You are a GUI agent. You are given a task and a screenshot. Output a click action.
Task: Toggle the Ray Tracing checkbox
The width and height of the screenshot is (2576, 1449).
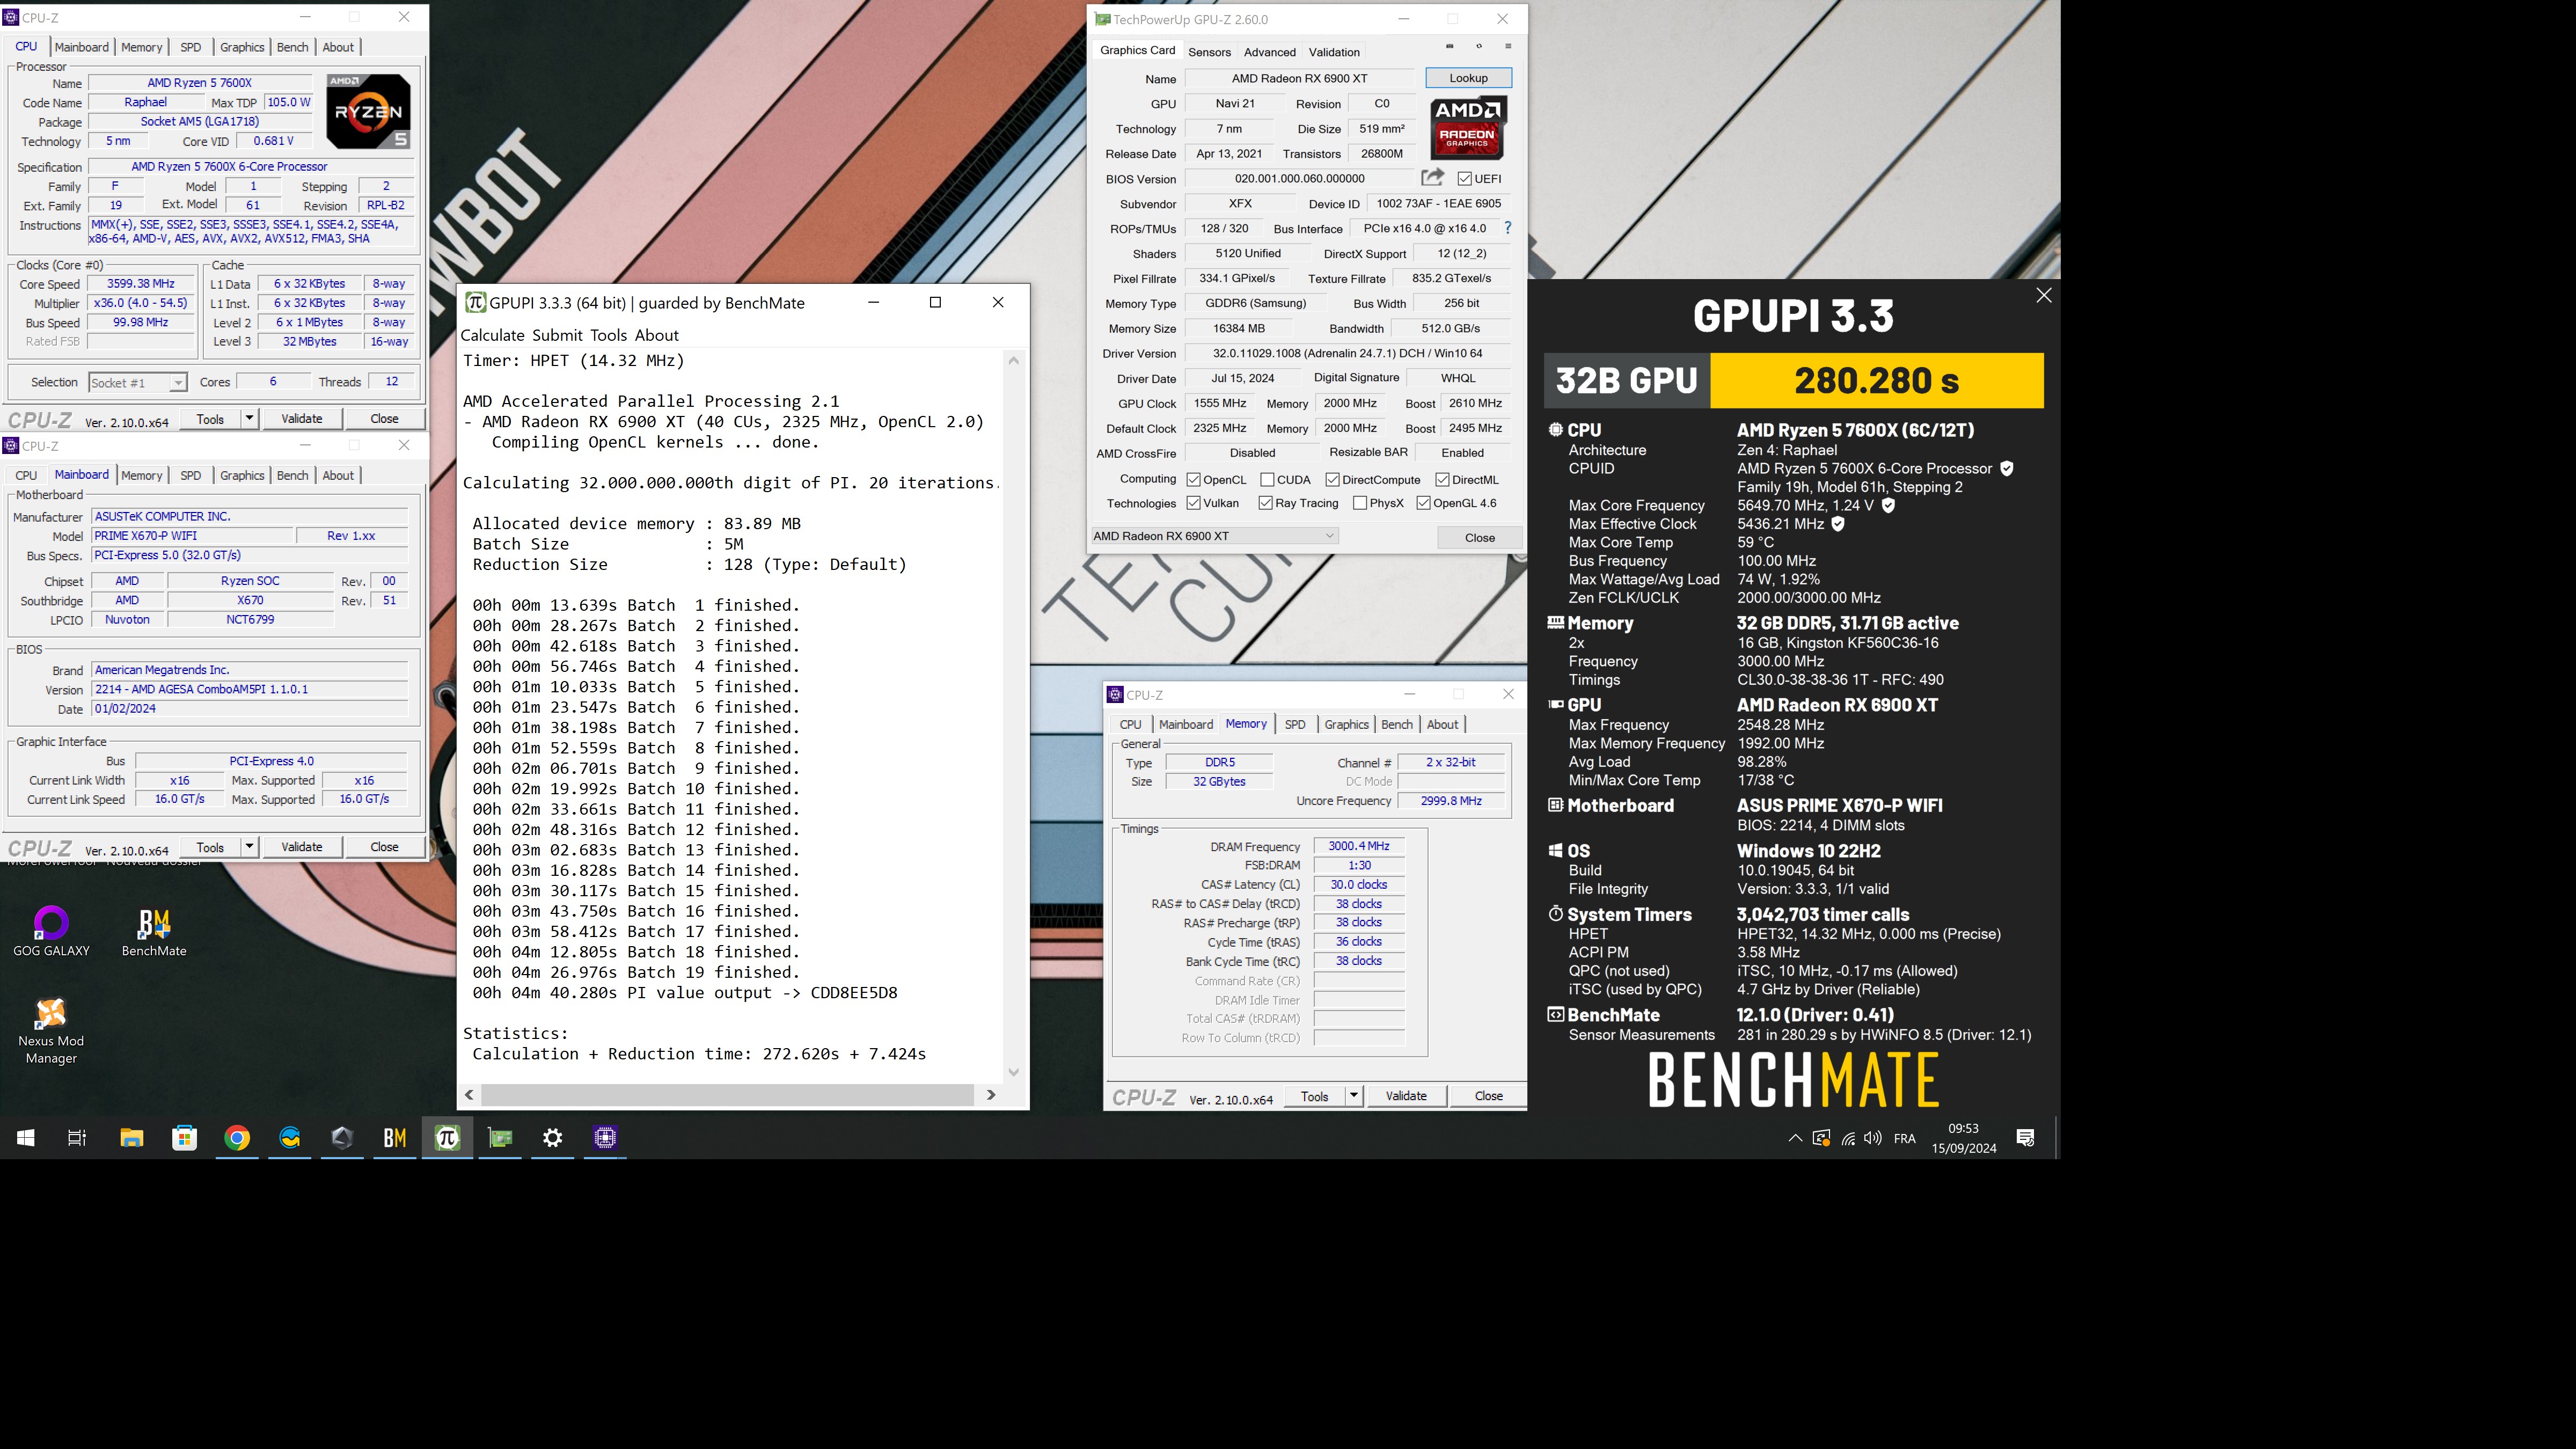pos(1265,503)
